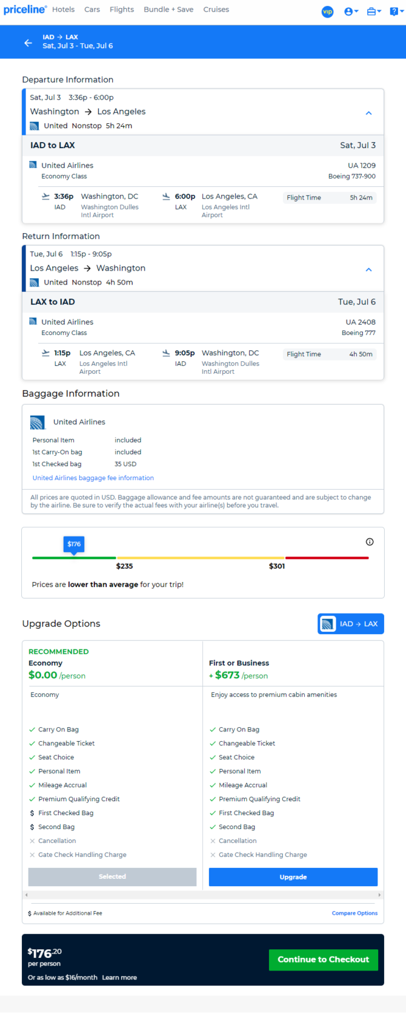Click X icon beside First class Gate Check Charge
Image resolution: width=406 pixels, height=1013 pixels.
(213, 855)
